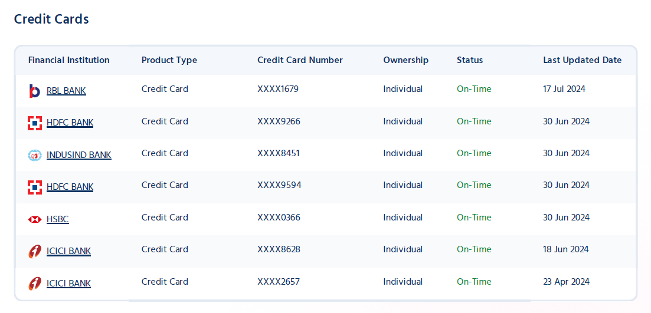The height and width of the screenshot is (313, 651).
Task: Click the Financial Institution column header
Action: click(69, 60)
